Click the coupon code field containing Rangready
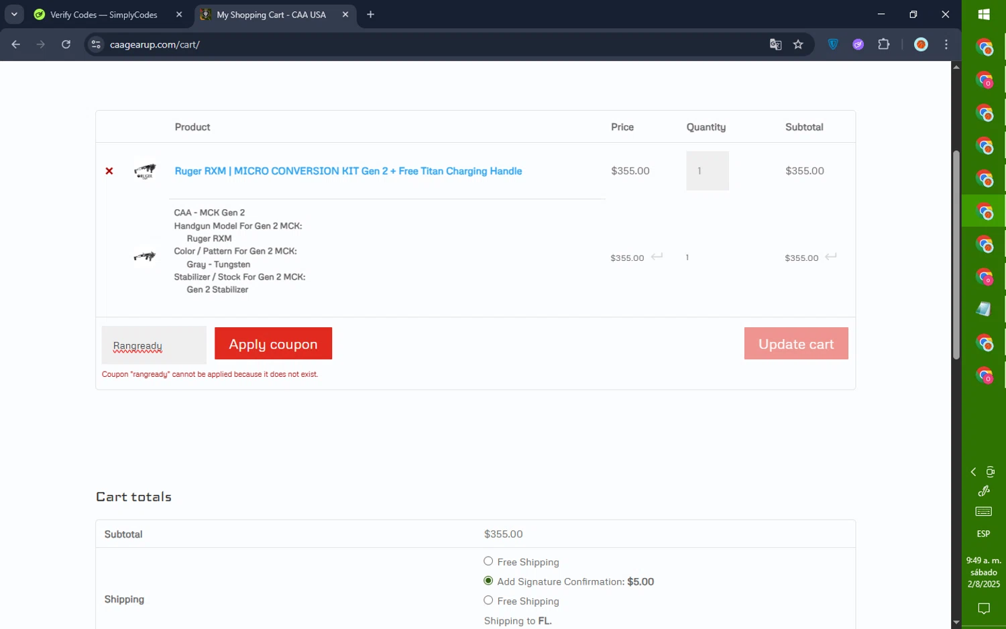The image size is (1006, 629). tap(154, 345)
